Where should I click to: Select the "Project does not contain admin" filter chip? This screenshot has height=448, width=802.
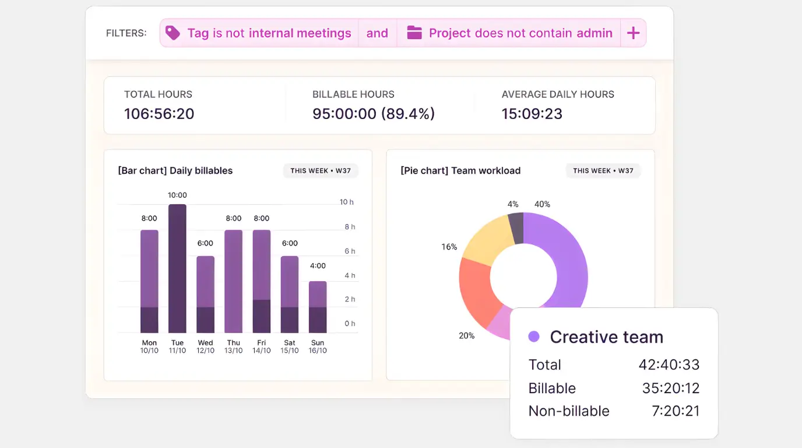coord(508,33)
